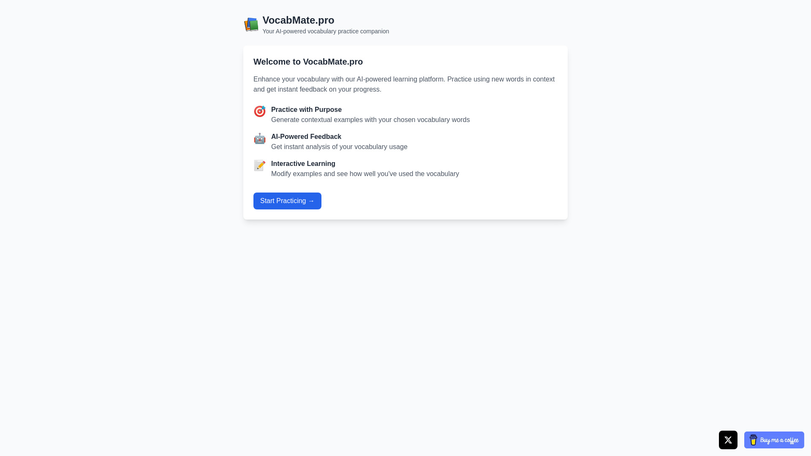Select the "Practice with Purpose" heading
Screen dimensions: 811x456
pos(306,110)
